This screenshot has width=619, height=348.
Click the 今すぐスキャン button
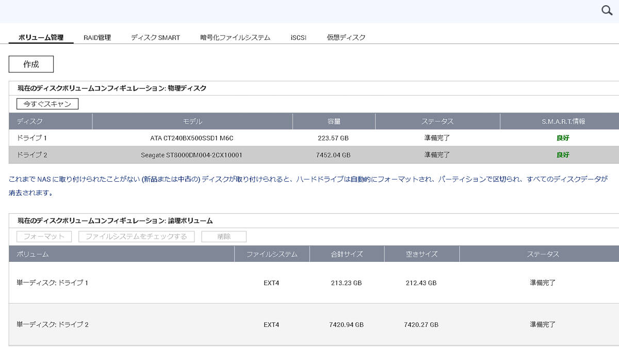pyautogui.click(x=47, y=104)
